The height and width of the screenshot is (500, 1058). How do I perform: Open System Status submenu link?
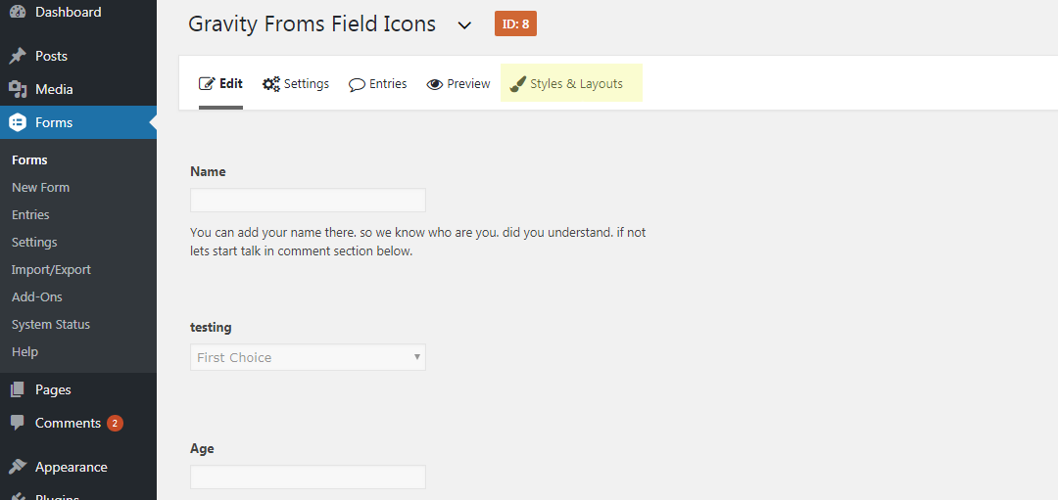point(51,324)
